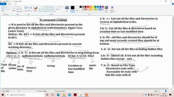Viewport: 174px width, 97px height.
Task: Choose the Oval shape
Action: [x=44, y=7]
